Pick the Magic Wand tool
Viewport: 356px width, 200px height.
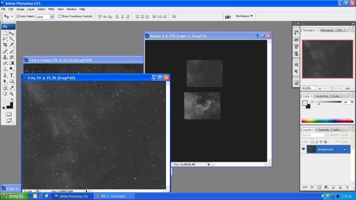(x=11, y=39)
